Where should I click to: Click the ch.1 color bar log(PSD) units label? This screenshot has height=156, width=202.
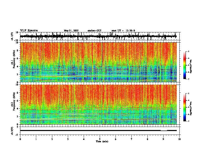pos(191,66)
